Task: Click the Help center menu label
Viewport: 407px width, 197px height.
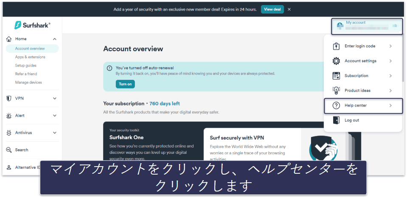Action: 356,106
